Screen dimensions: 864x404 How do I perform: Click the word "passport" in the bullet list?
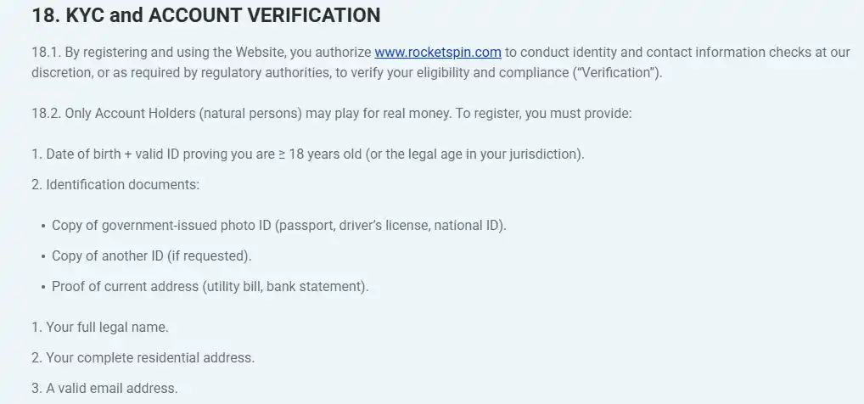click(306, 226)
